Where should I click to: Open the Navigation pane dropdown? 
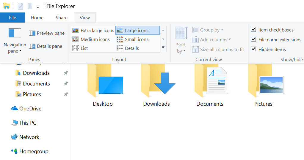click(15, 48)
